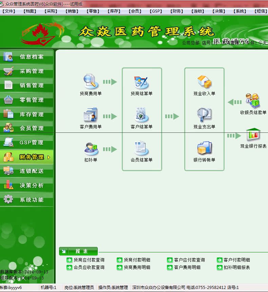Click the 销售管理 document icon

tap(8, 85)
